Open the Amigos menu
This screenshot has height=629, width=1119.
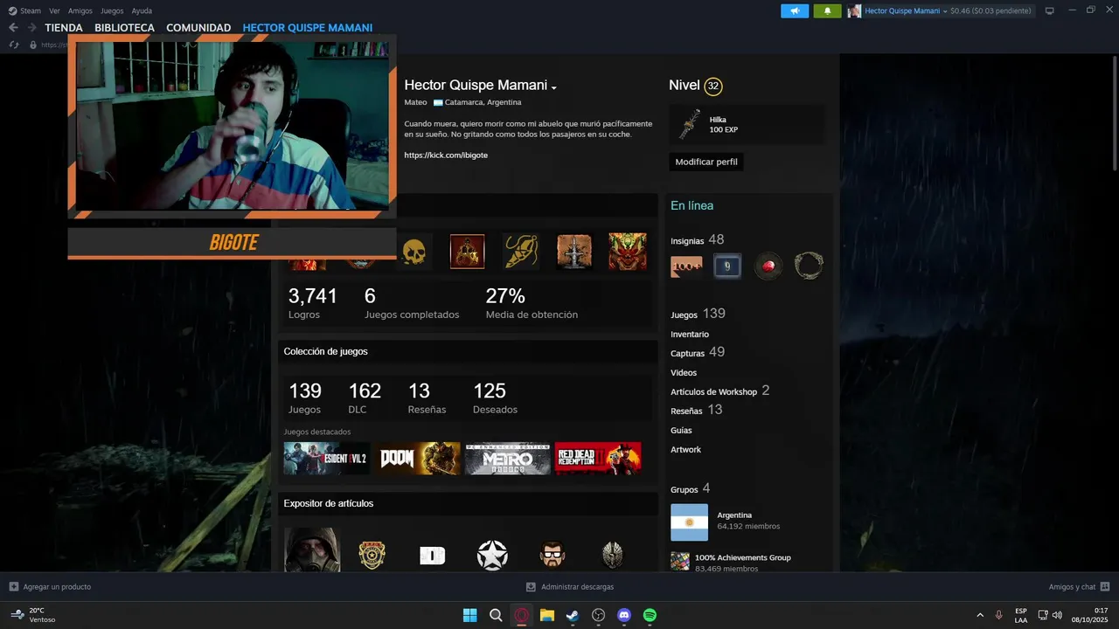tap(80, 10)
